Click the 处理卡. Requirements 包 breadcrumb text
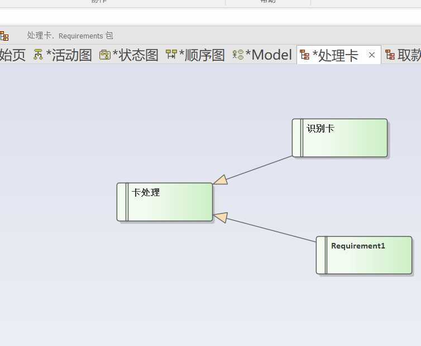421x346 pixels. click(x=70, y=36)
